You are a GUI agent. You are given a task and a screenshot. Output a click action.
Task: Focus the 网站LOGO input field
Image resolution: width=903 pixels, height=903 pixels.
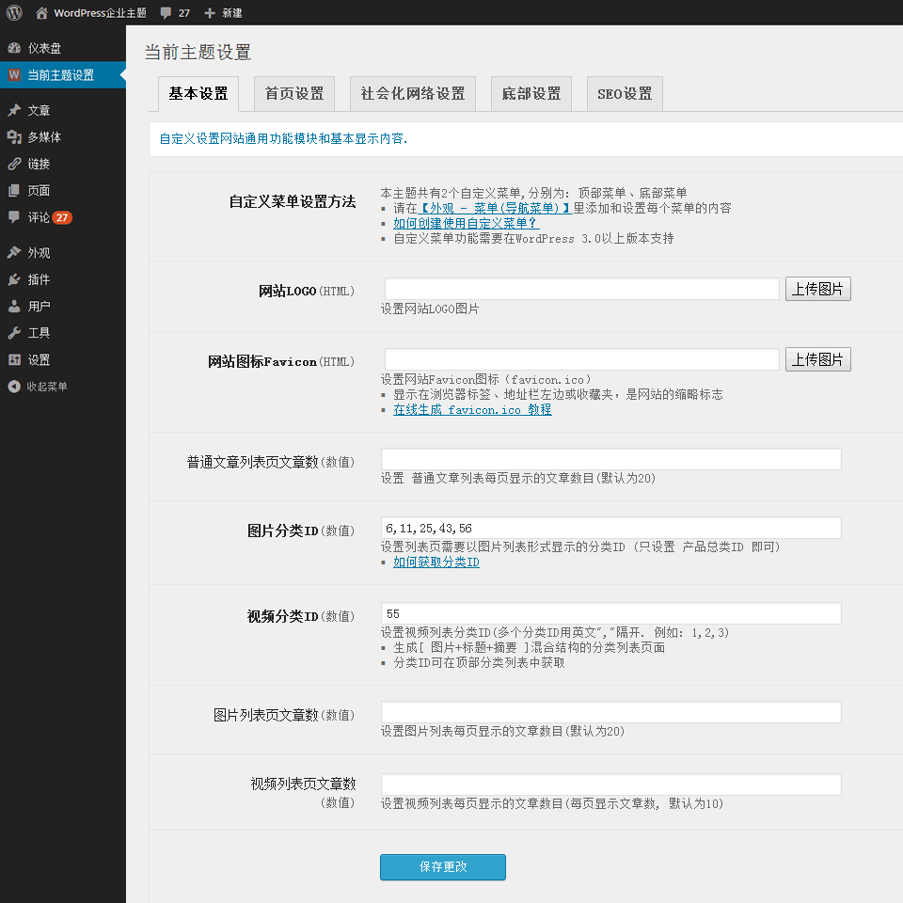tap(581, 289)
